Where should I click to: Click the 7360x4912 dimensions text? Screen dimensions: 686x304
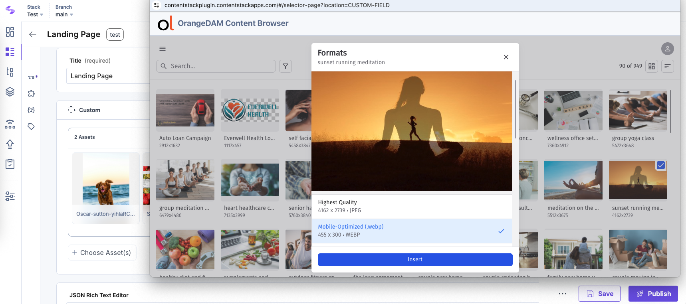pyautogui.click(x=558, y=146)
